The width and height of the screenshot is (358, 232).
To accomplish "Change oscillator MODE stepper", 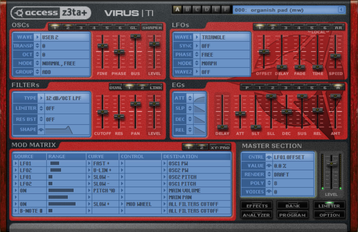I will click(37, 63).
